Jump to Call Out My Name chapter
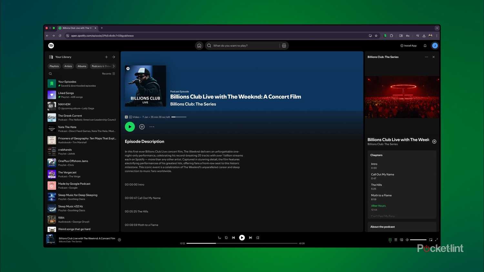Image resolution: width=484 pixels, height=272 pixels. pyautogui.click(x=402, y=176)
